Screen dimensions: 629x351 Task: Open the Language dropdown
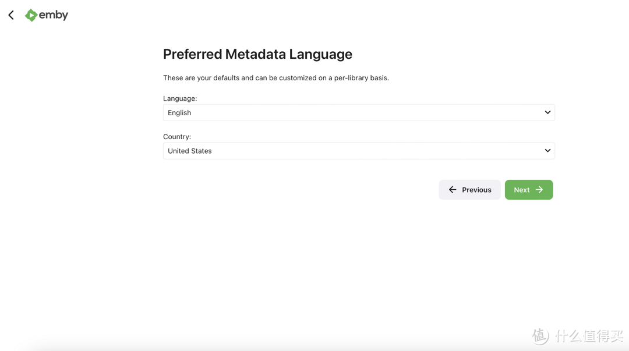coord(358,112)
